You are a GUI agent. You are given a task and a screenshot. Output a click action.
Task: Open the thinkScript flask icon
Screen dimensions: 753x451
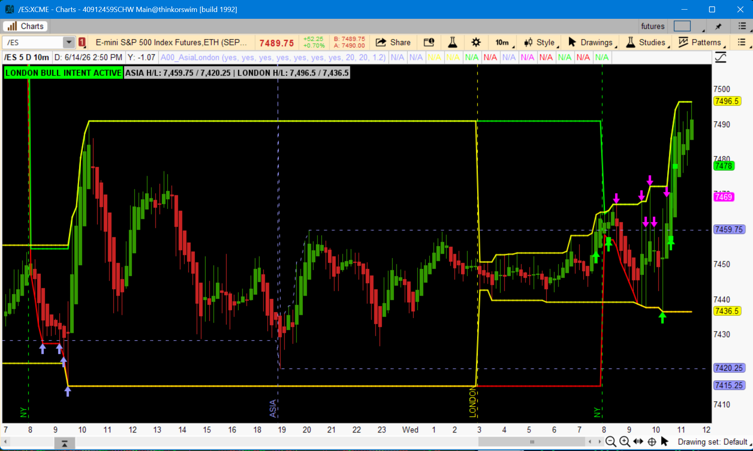pos(452,42)
